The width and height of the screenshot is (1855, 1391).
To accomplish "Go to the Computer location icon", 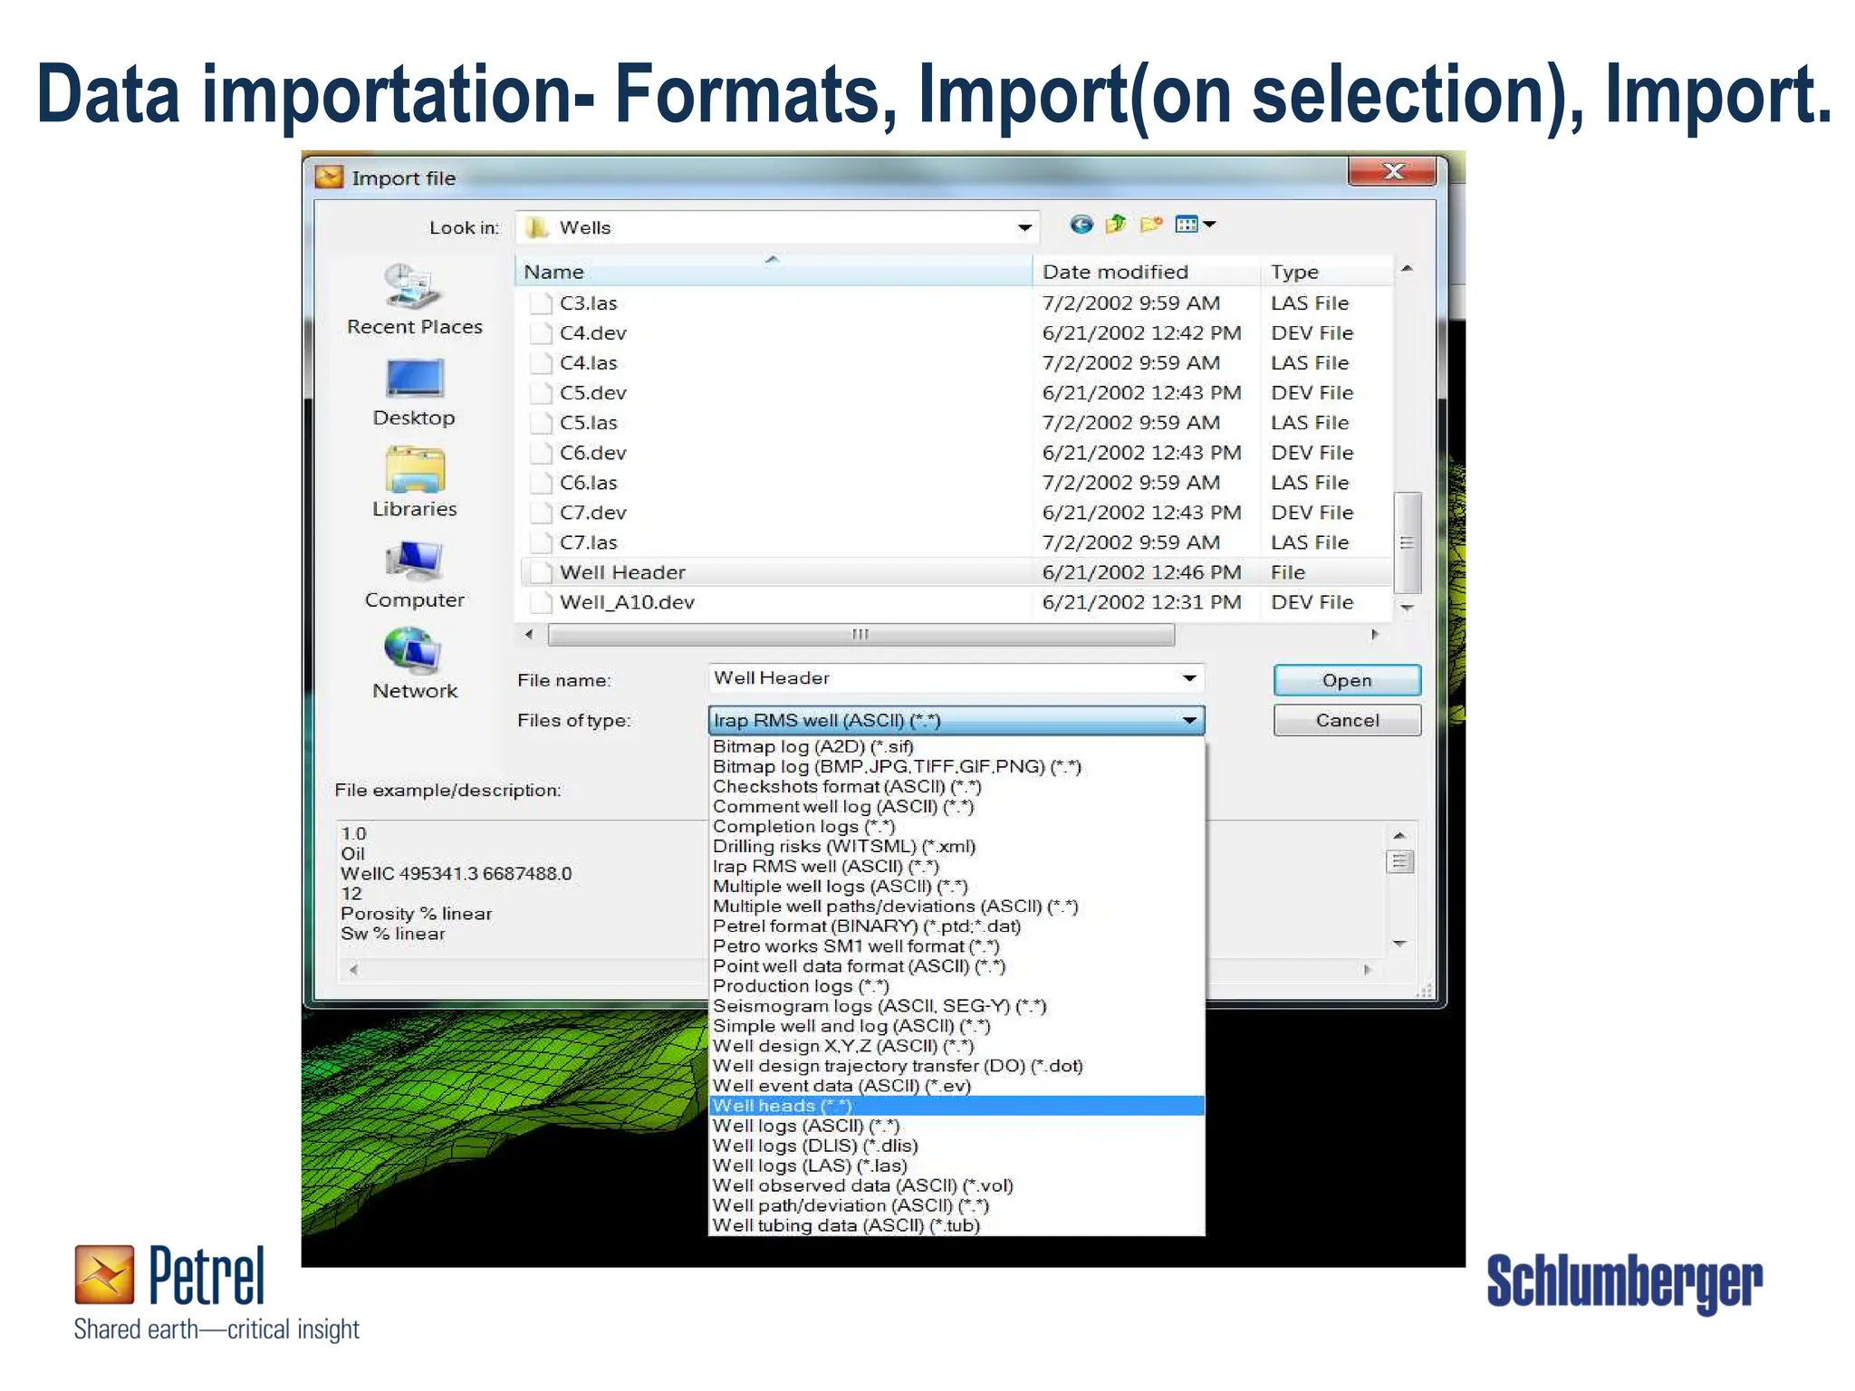I will pos(414,561).
